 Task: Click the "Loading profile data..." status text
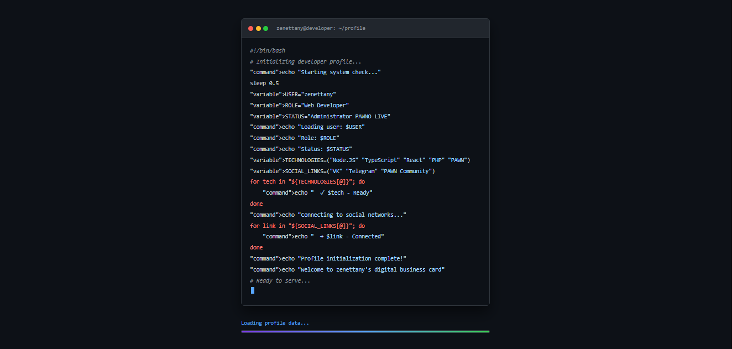[x=275, y=323]
